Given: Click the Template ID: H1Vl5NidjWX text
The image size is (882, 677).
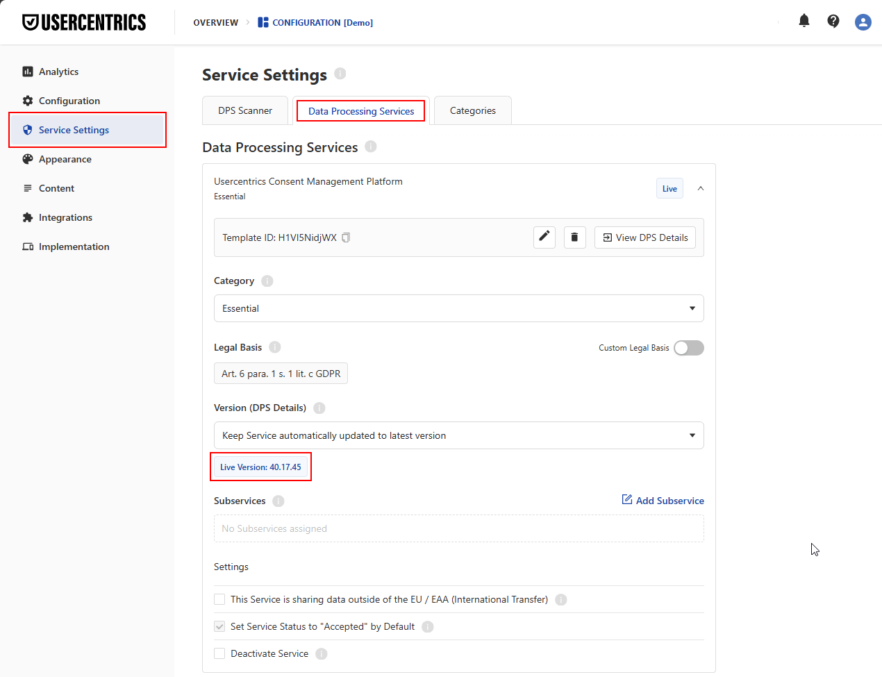Looking at the screenshot, I should click(x=279, y=237).
